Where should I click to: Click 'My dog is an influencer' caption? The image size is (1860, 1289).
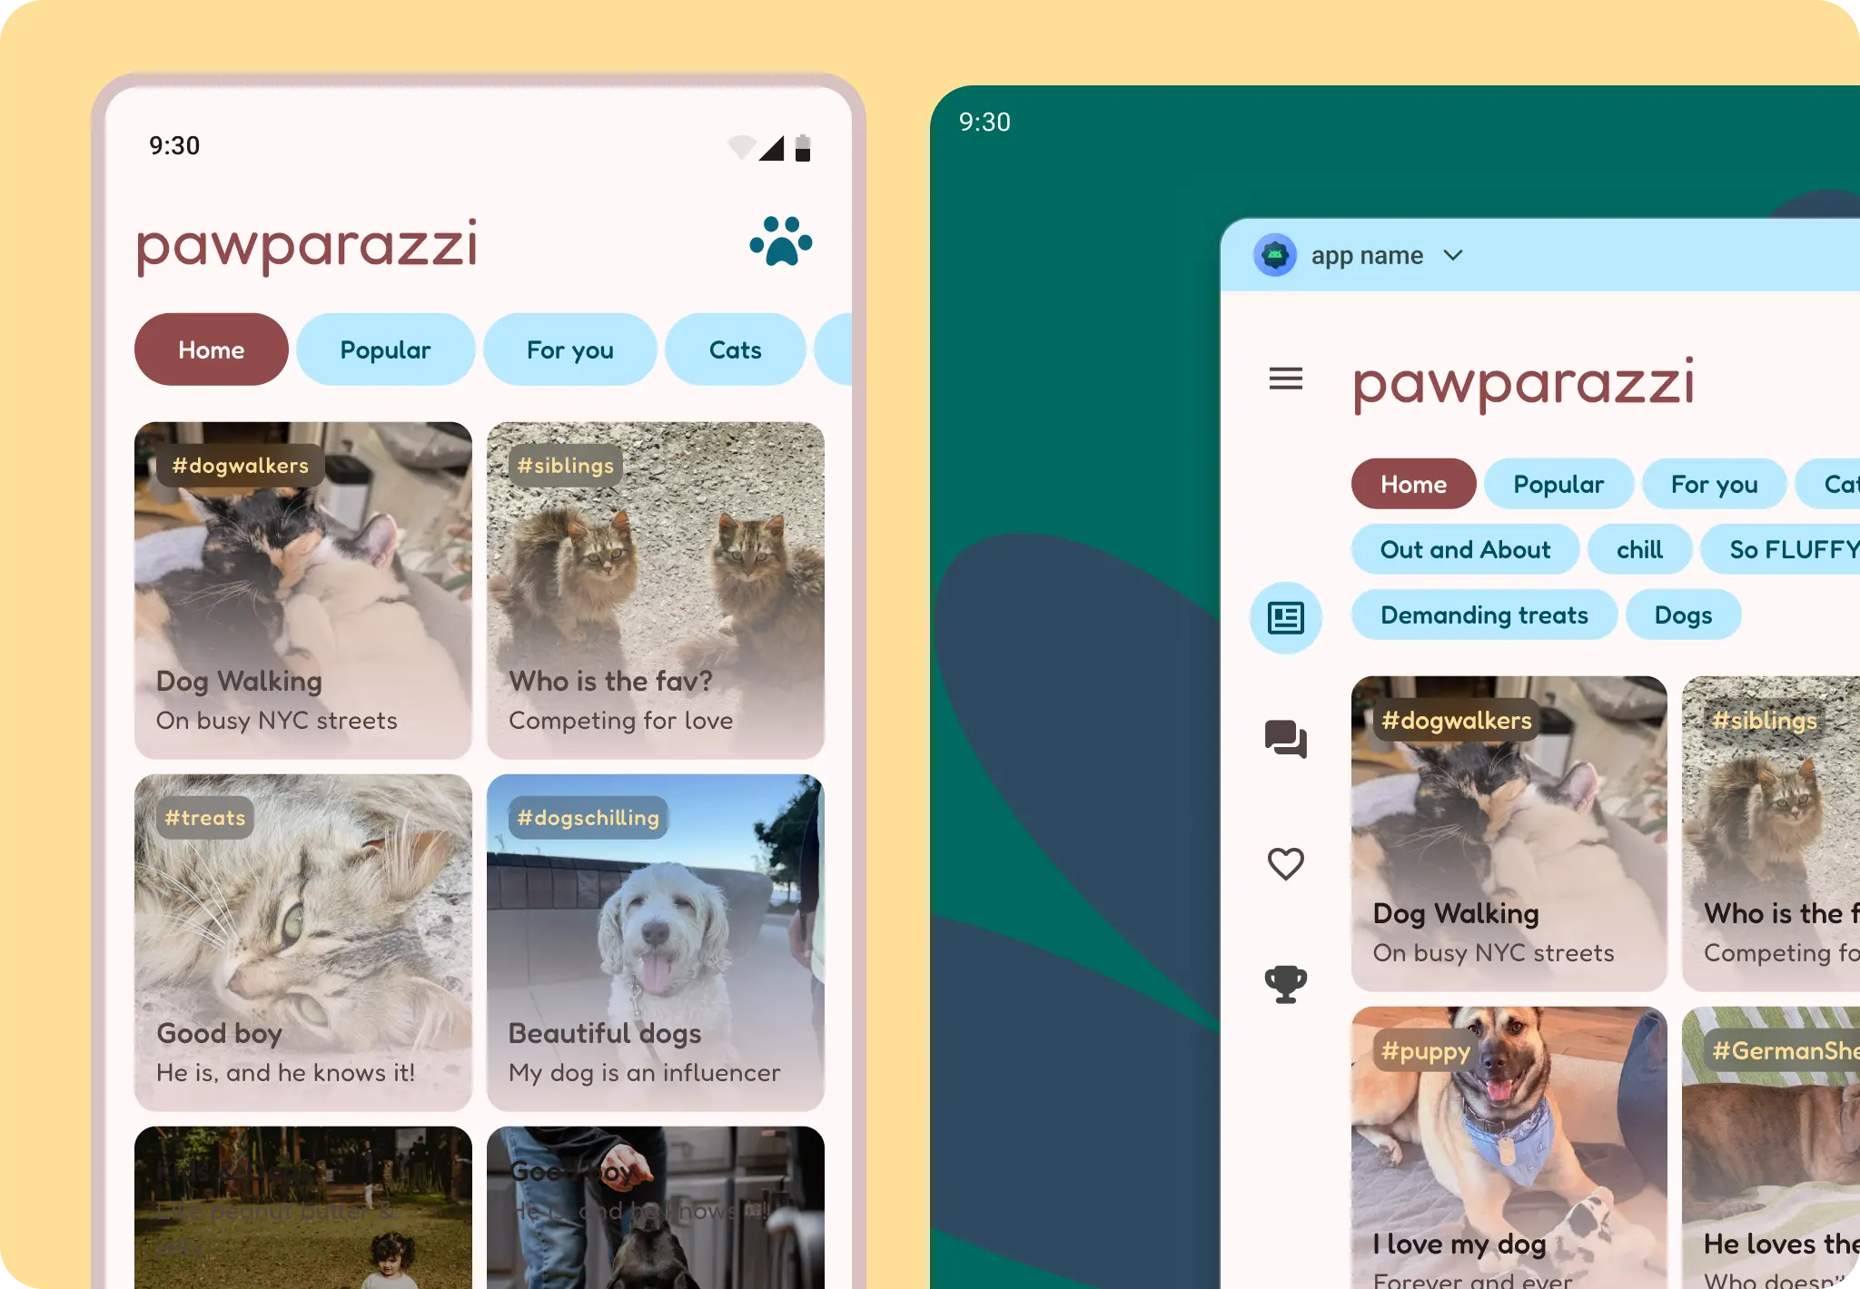click(x=645, y=1073)
